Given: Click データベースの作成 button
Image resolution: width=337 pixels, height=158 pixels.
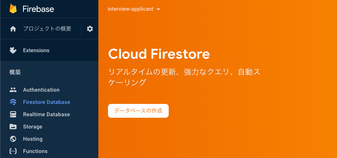Looking at the screenshot, I should click(138, 111).
